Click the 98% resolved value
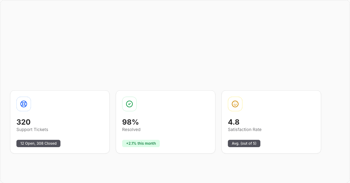 coord(130,122)
